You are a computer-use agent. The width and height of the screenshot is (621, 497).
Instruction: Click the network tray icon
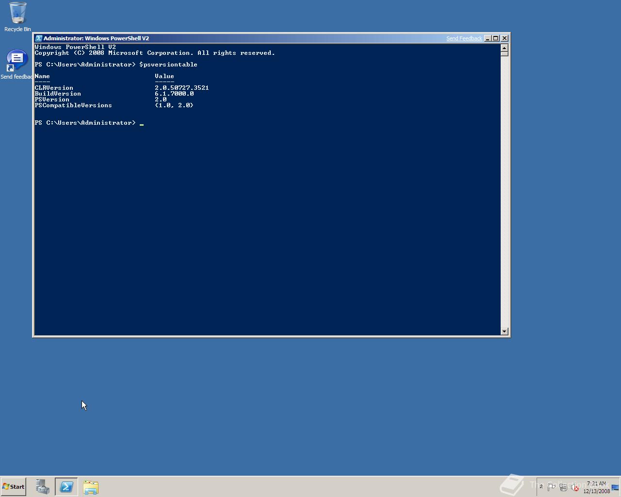point(563,487)
